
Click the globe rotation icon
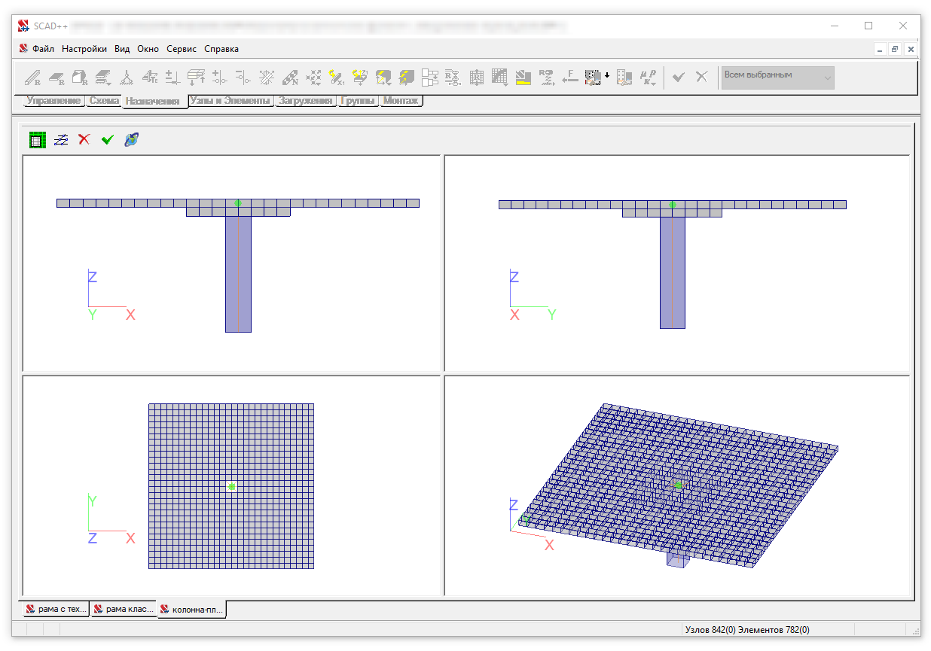tap(131, 139)
